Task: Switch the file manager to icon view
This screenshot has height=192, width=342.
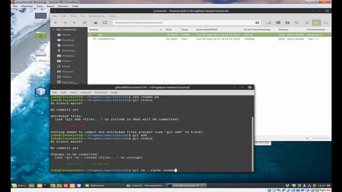Action: pos(307,22)
